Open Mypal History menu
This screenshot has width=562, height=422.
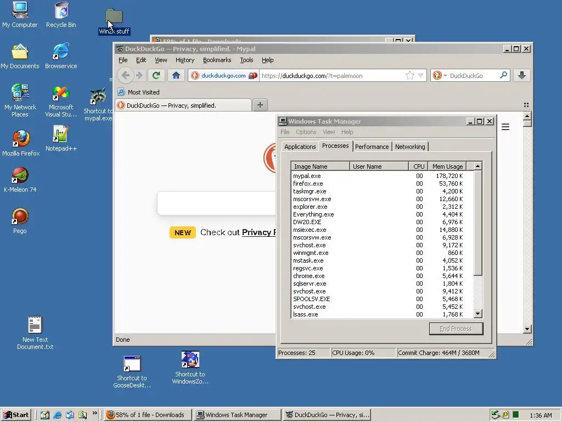click(185, 60)
